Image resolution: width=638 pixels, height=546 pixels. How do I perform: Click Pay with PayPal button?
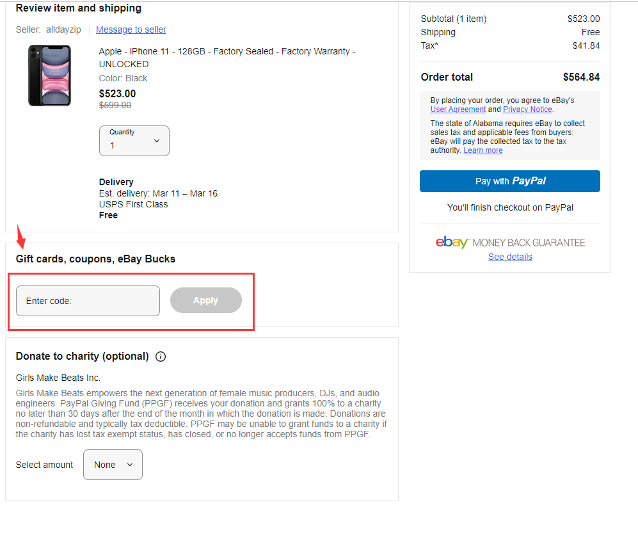(510, 181)
